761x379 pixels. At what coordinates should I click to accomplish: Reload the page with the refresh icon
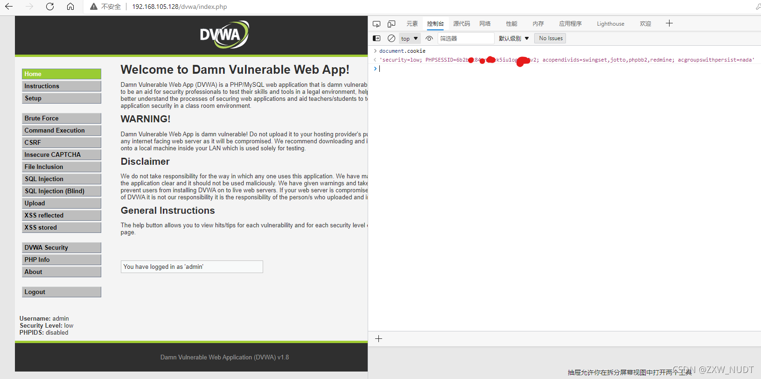point(50,7)
